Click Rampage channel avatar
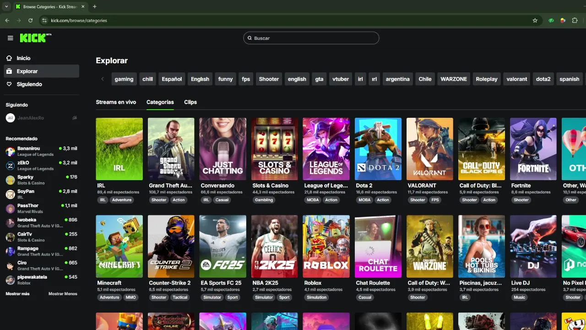The height and width of the screenshot is (330, 586). click(x=10, y=251)
